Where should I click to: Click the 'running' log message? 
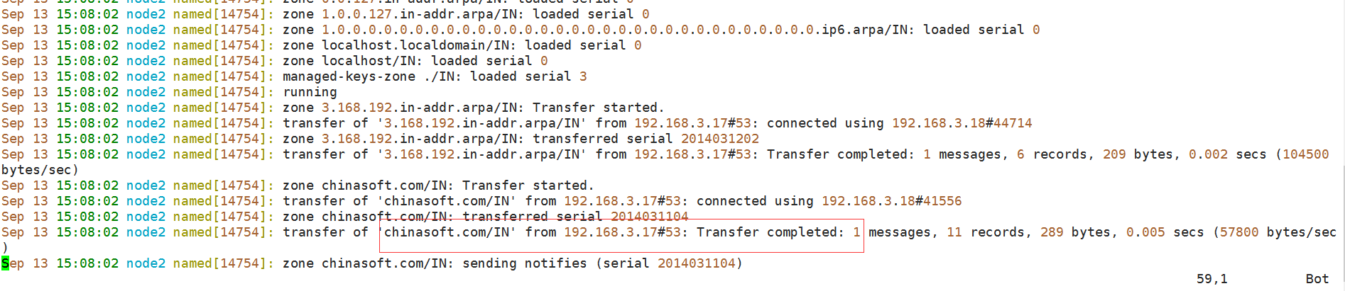310,92
